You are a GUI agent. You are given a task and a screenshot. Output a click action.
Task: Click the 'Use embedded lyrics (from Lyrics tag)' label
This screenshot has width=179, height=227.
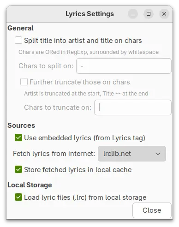click(x=84, y=138)
